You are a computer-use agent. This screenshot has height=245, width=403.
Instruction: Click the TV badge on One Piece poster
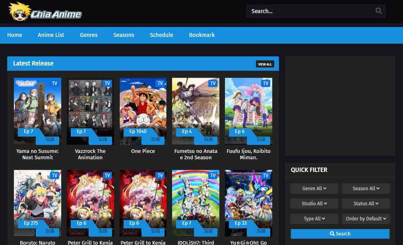[160, 83]
